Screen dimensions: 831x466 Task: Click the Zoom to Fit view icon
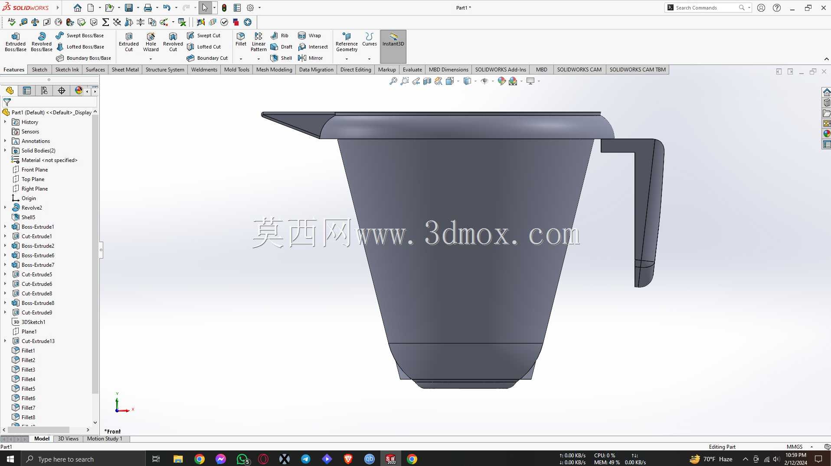tap(393, 81)
